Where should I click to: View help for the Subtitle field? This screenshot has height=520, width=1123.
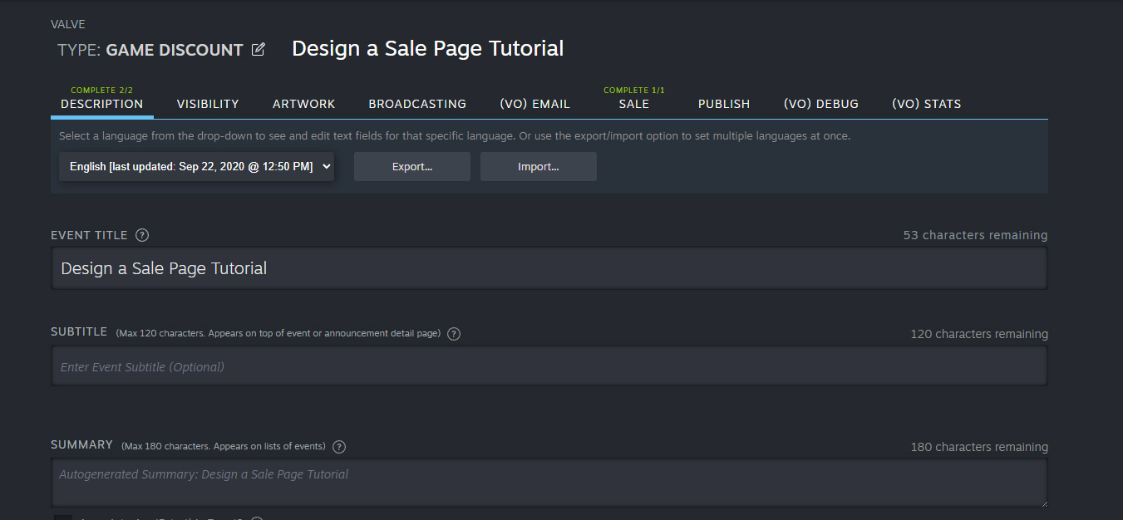[453, 333]
